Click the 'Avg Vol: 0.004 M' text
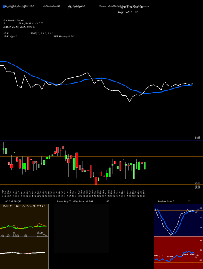The height and width of the screenshot is (269, 203). (130, 7)
